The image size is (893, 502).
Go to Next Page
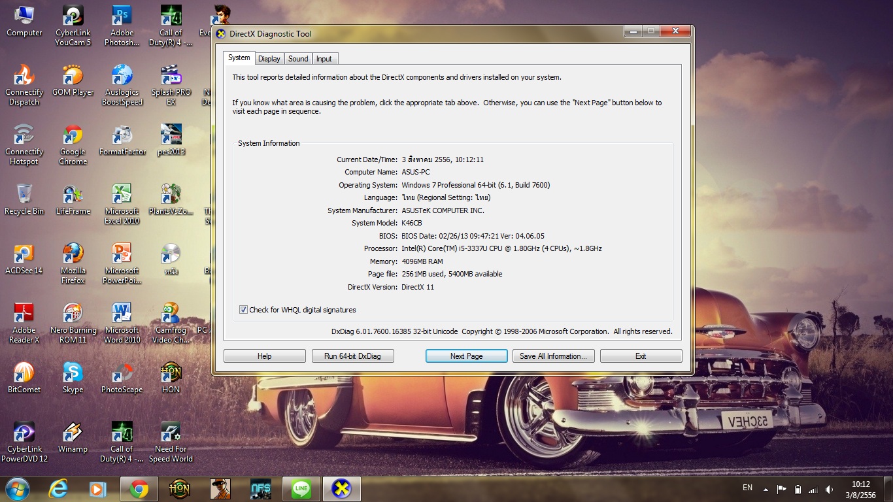[466, 356]
